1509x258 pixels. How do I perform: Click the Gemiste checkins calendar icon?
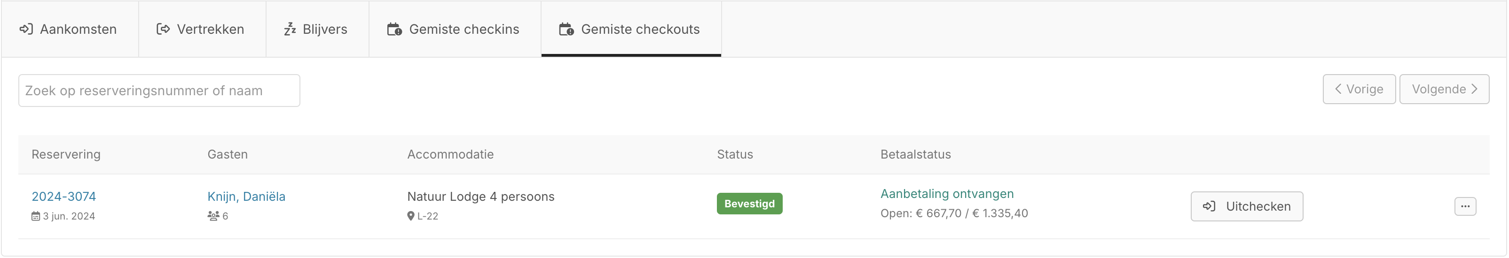pyautogui.click(x=394, y=29)
